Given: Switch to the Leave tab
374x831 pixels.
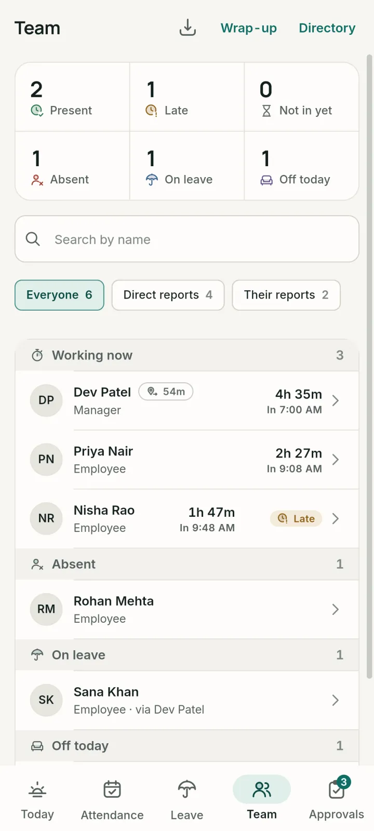Looking at the screenshot, I should tap(187, 800).
